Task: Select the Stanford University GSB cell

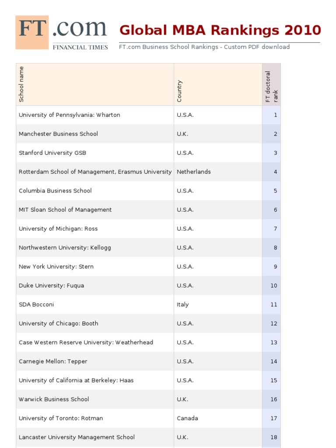Action: [52, 153]
